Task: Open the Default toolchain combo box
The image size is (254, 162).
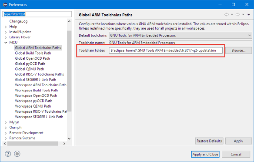Action: (x=180, y=35)
